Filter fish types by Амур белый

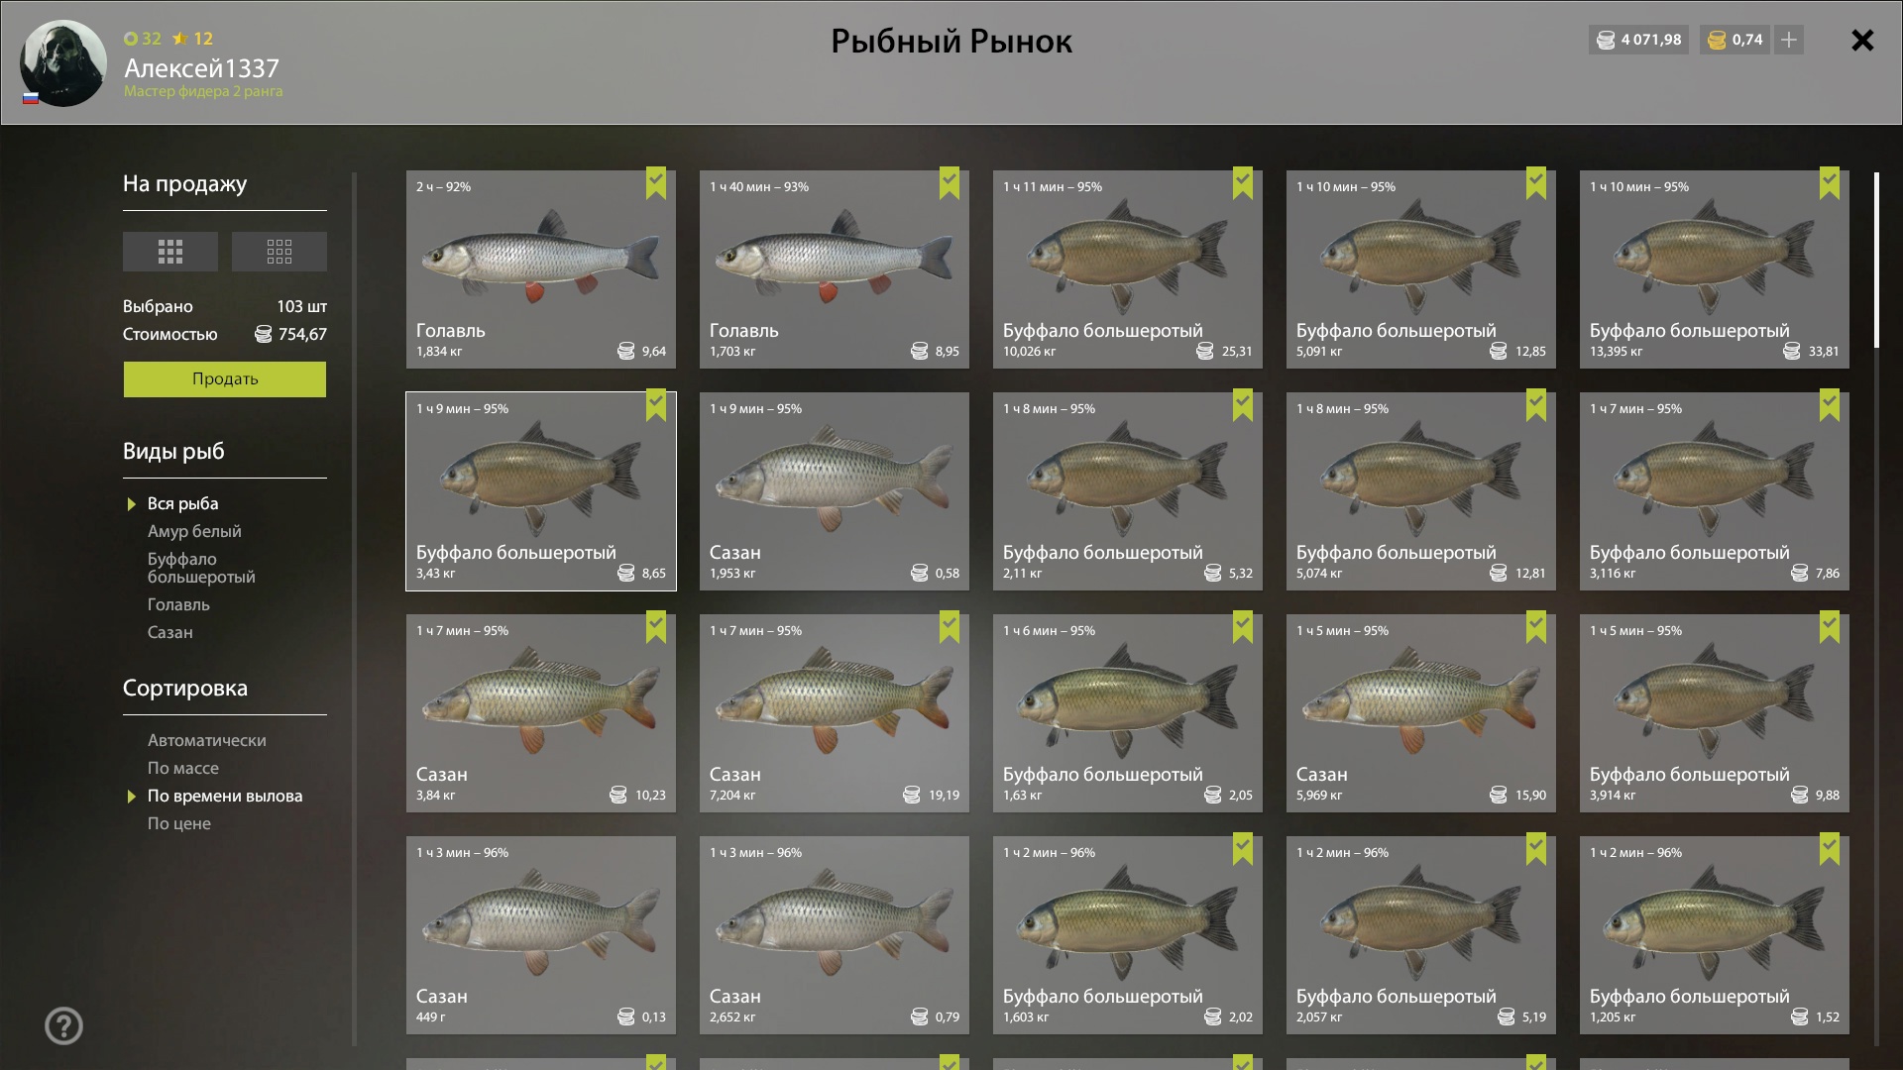point(194,531)
